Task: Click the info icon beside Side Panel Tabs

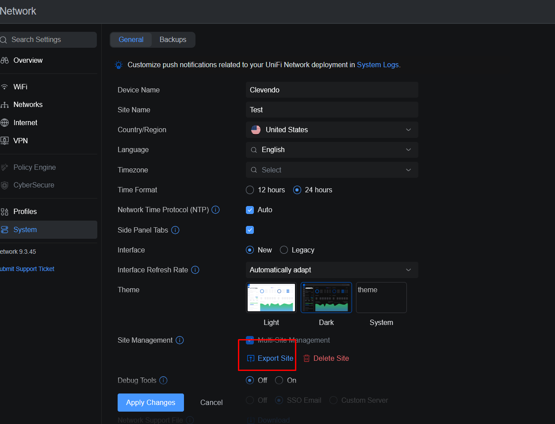Action: pyautogui.click(x=175, y=230)
